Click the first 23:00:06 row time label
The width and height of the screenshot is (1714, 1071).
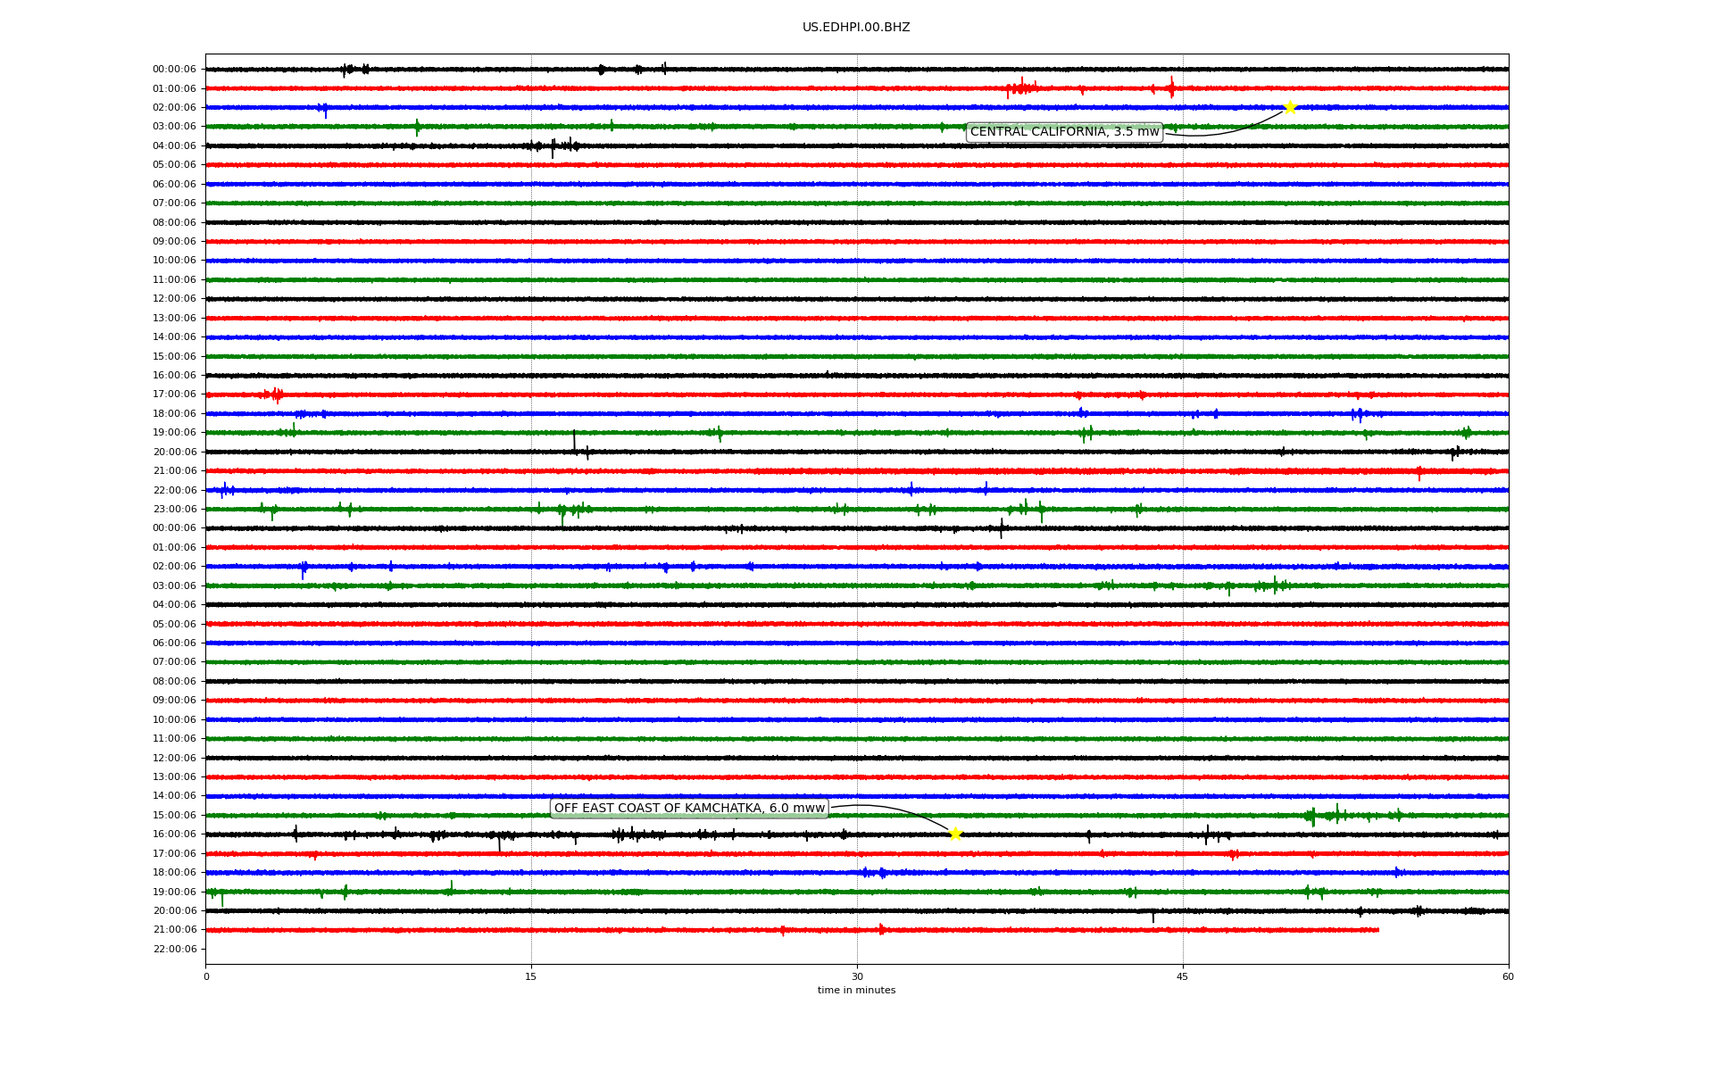coord(174,510)
